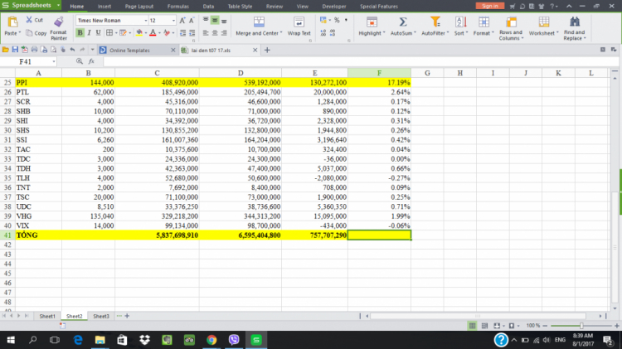Expand the fill color dropdown arrow

point(146,33)
